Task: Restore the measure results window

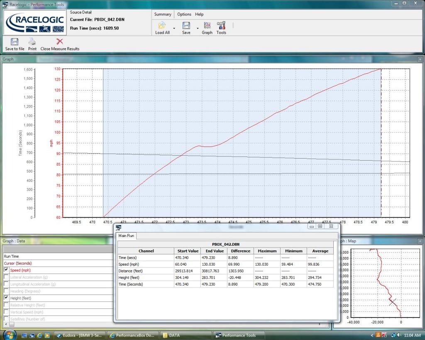Action: point(320,226)
